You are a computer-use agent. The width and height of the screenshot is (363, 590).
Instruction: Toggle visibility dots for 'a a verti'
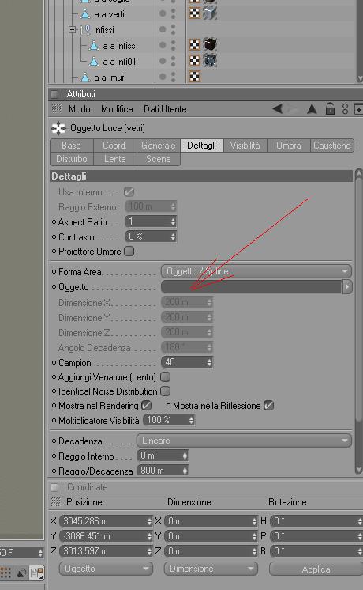[x=173, y=13]
